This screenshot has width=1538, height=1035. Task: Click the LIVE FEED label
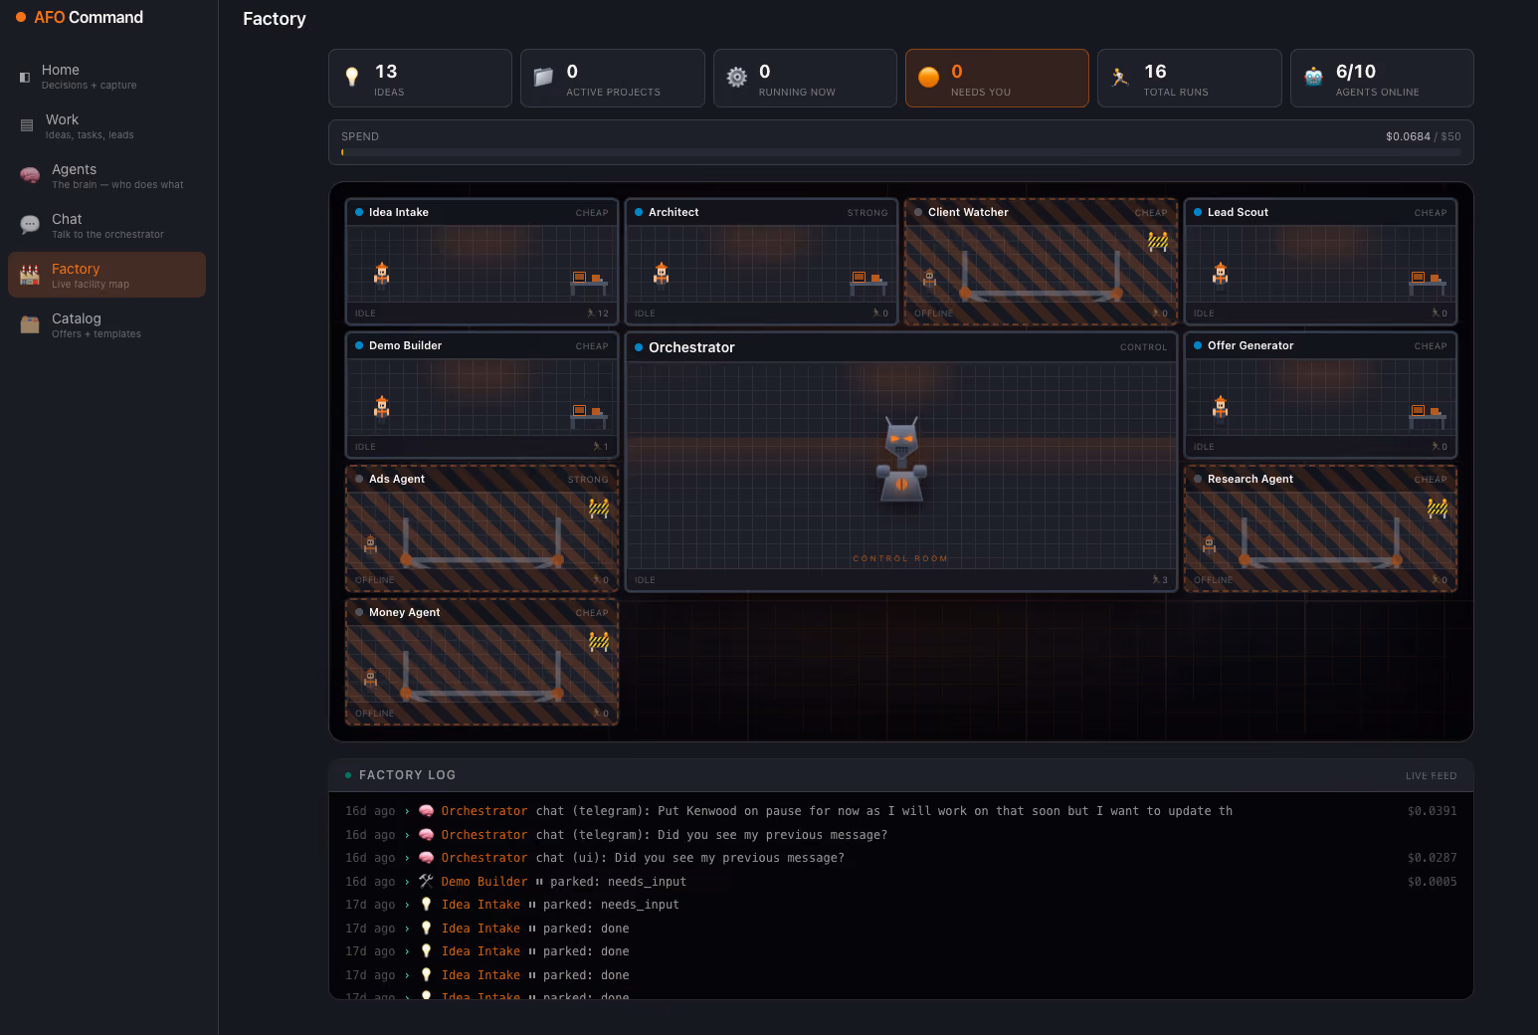1431,776
